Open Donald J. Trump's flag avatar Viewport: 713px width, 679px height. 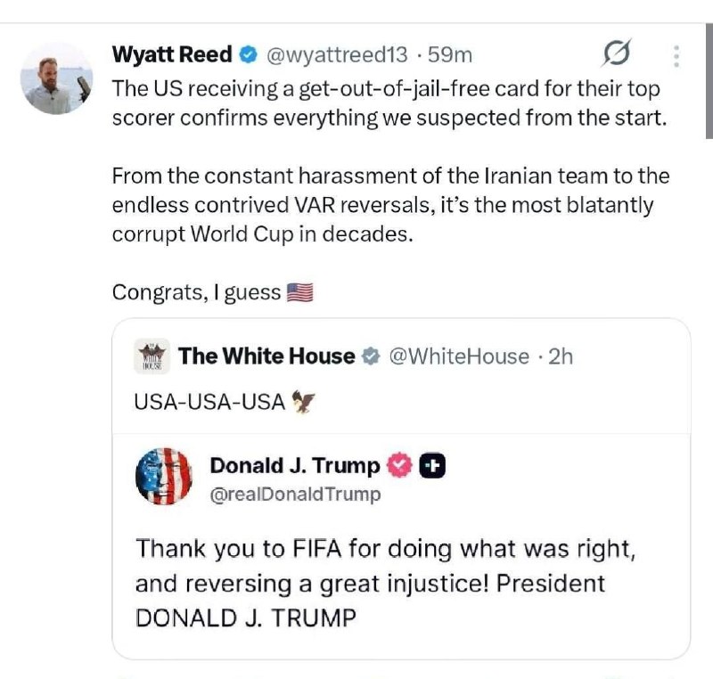point(164,477)
